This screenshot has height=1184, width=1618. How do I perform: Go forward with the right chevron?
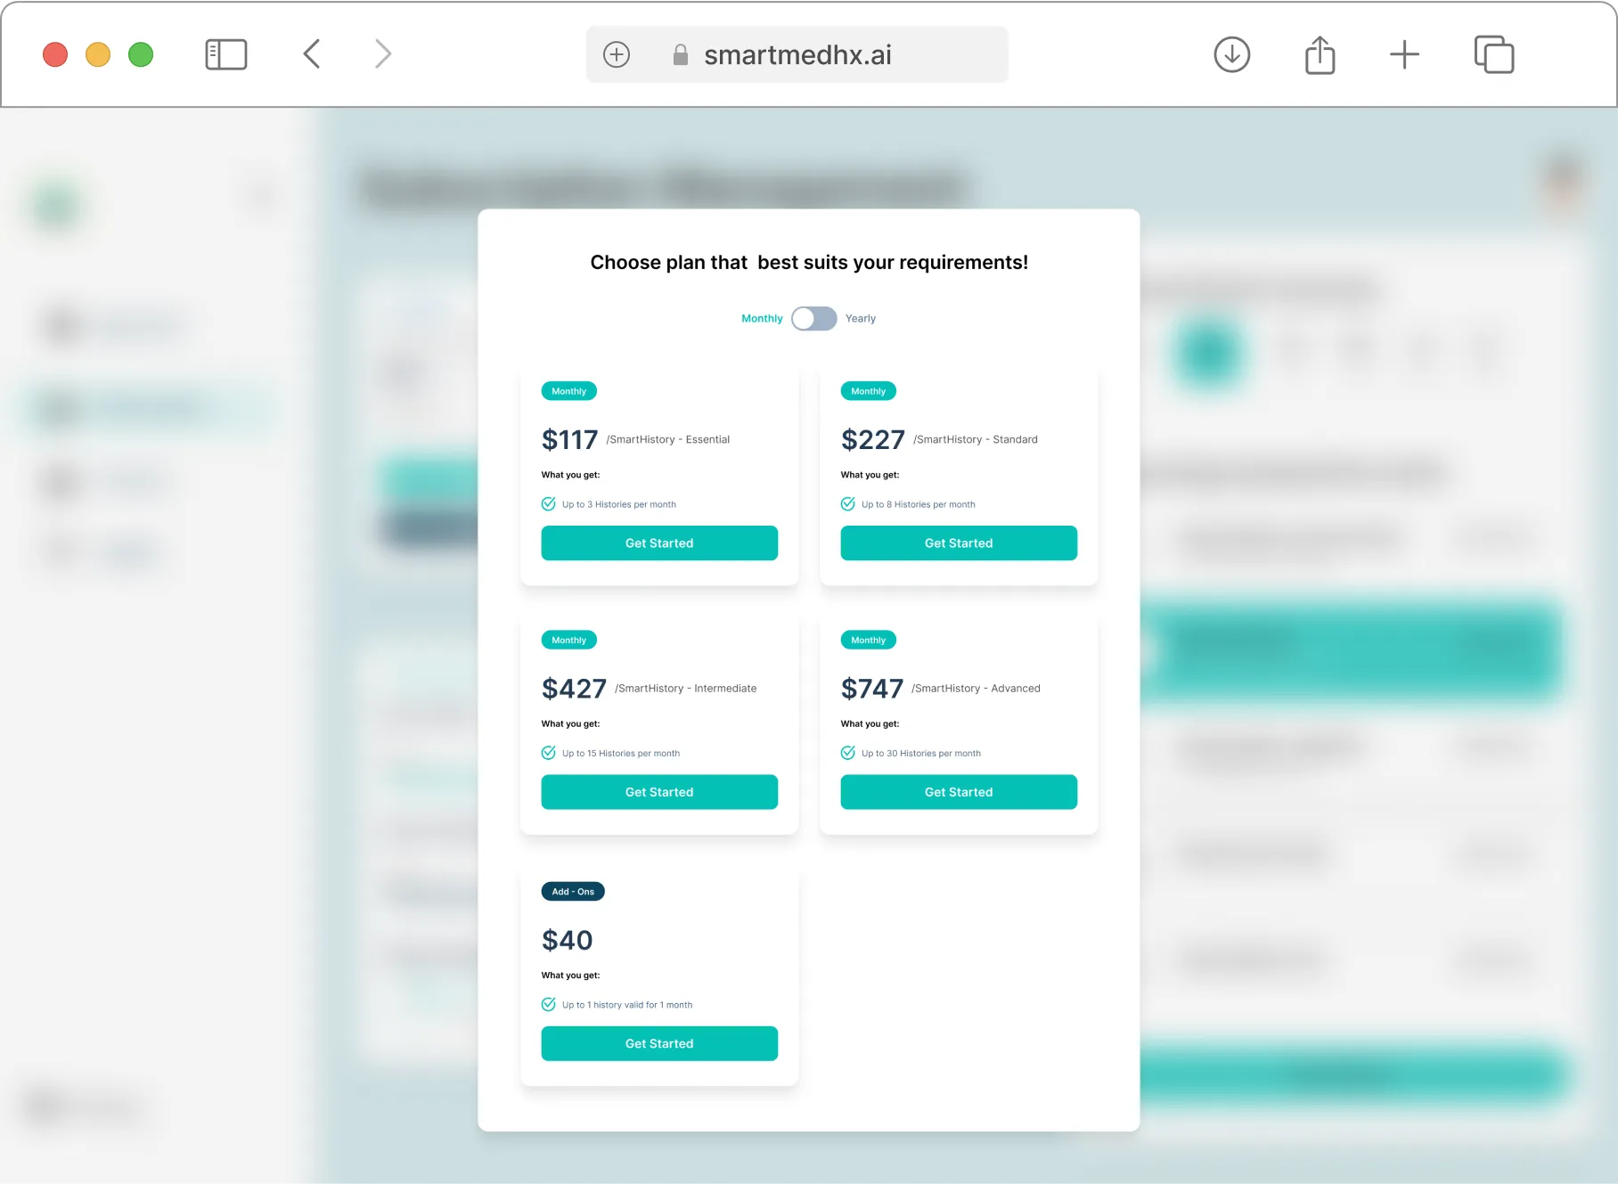point(383,53)
